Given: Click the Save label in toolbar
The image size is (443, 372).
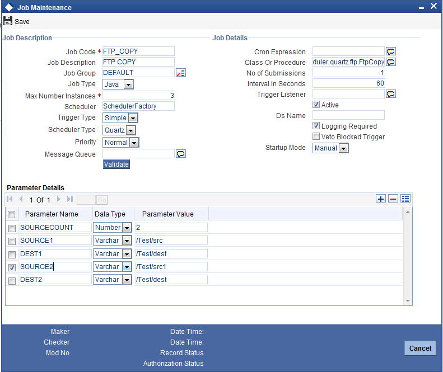Looking at the screenshot, I should click(x=22, y=22).
